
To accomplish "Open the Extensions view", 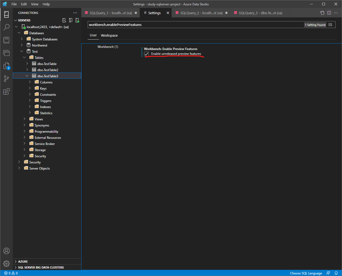I will tap(6, 91).
